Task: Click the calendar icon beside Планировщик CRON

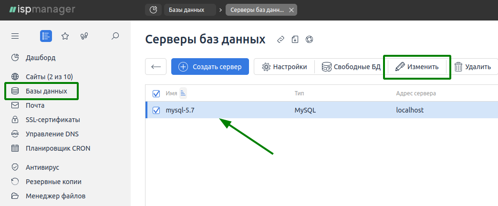Action: (15, 148)
